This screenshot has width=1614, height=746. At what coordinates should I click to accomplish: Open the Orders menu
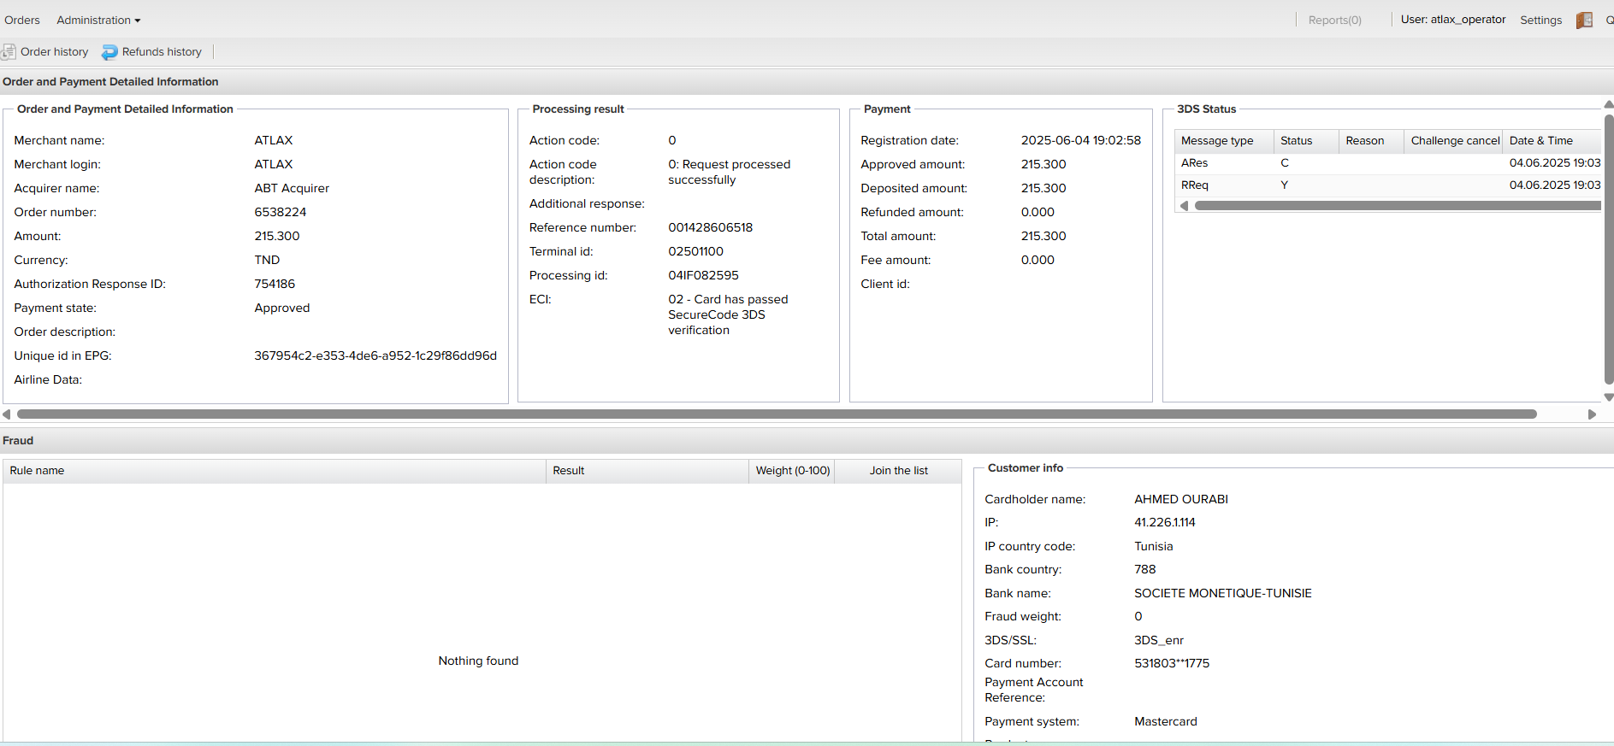22,20
